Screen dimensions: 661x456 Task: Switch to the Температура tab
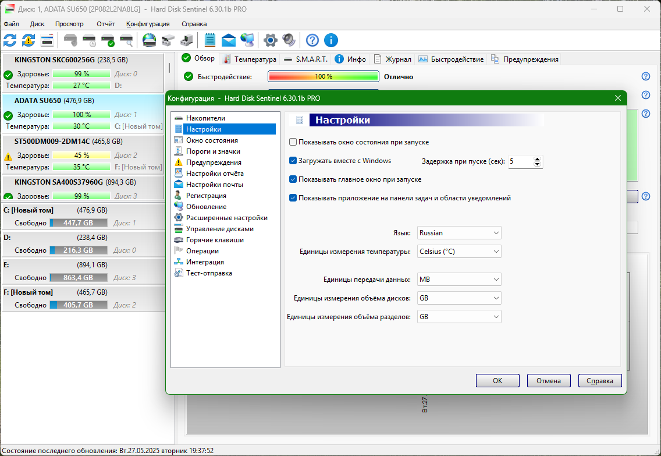point(250,59)
